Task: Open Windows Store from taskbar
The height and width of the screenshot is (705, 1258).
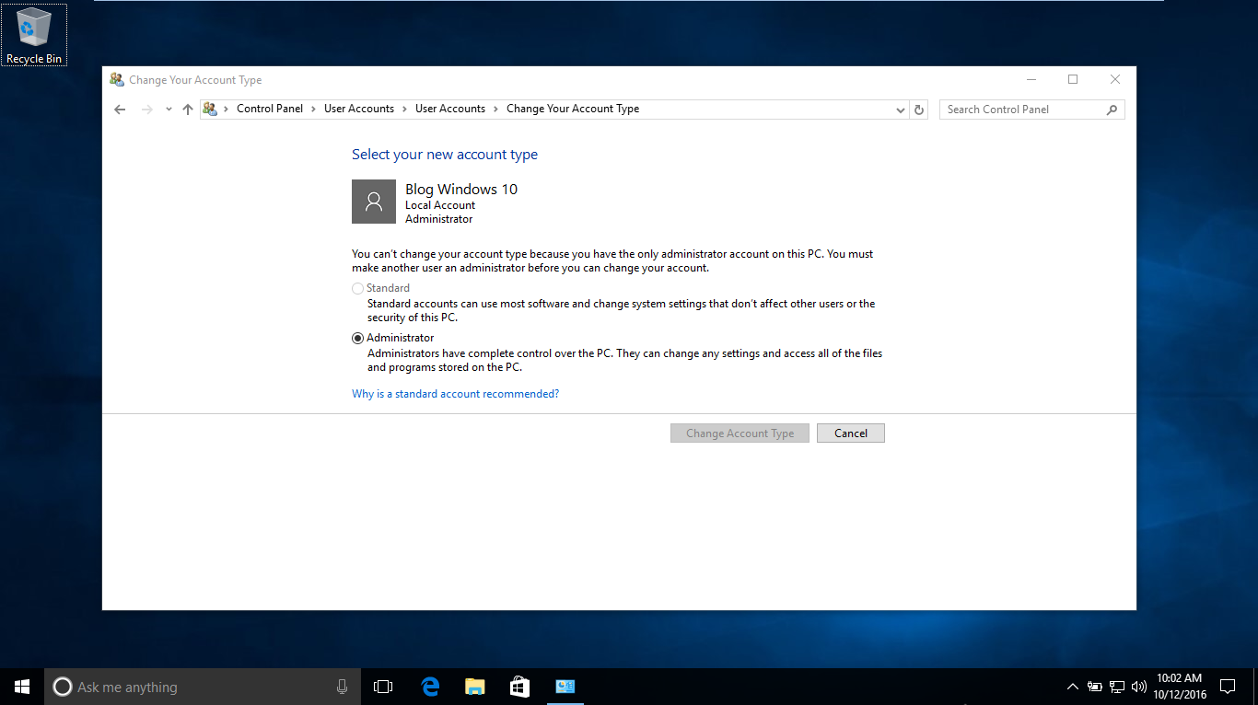Action: pyautogui.click(x=519, y=687)
